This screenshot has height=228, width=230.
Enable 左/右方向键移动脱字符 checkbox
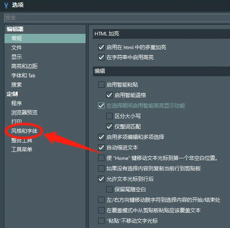pos(101,200)
